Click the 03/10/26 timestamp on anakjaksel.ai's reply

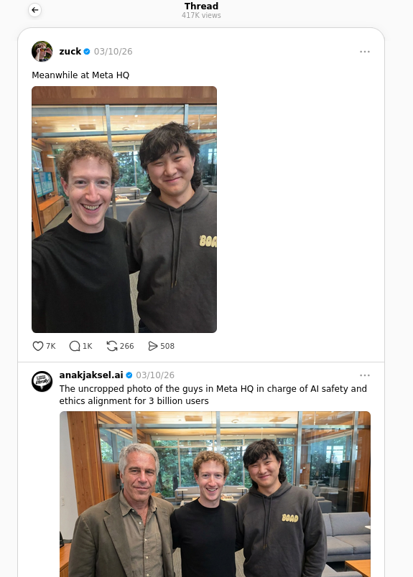(x=155, y=375)
